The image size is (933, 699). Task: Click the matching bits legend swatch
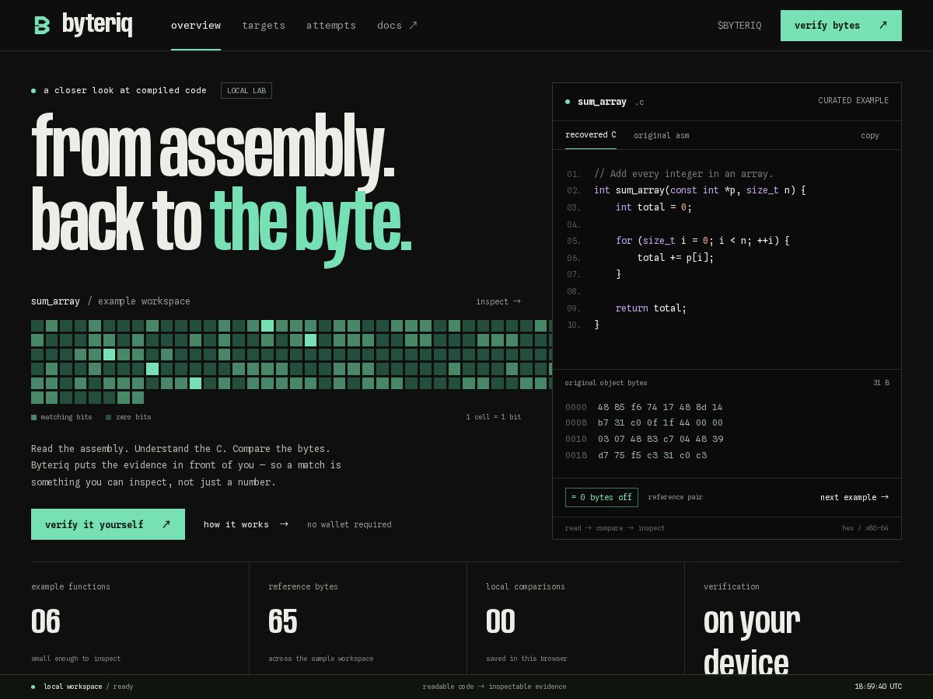click(x=34, y=417)
